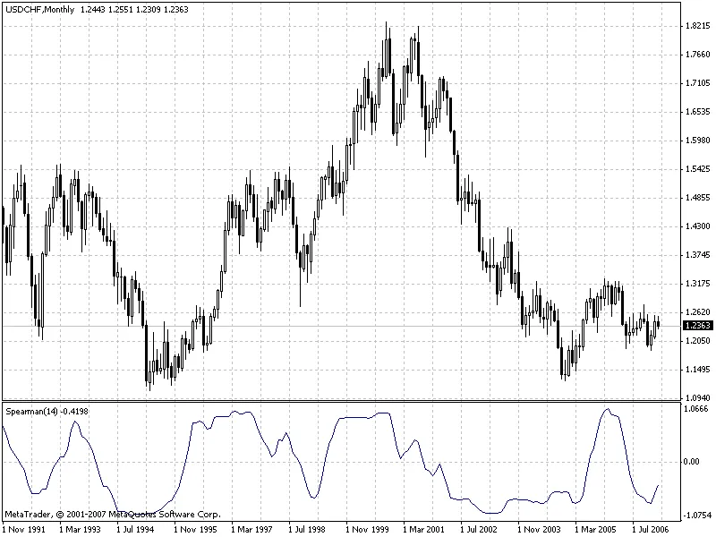Select the 1 Jul 2002 date marker
Screen dimensions: 716x537
point(482,530)
